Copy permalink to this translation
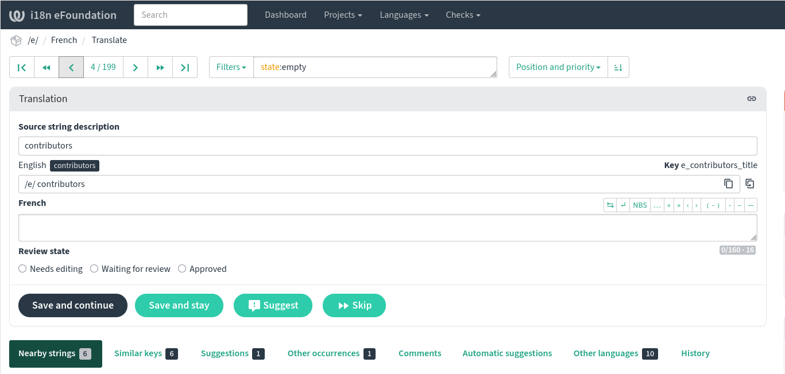This screenshot has width=785, height=374. [x=751, y=99]
